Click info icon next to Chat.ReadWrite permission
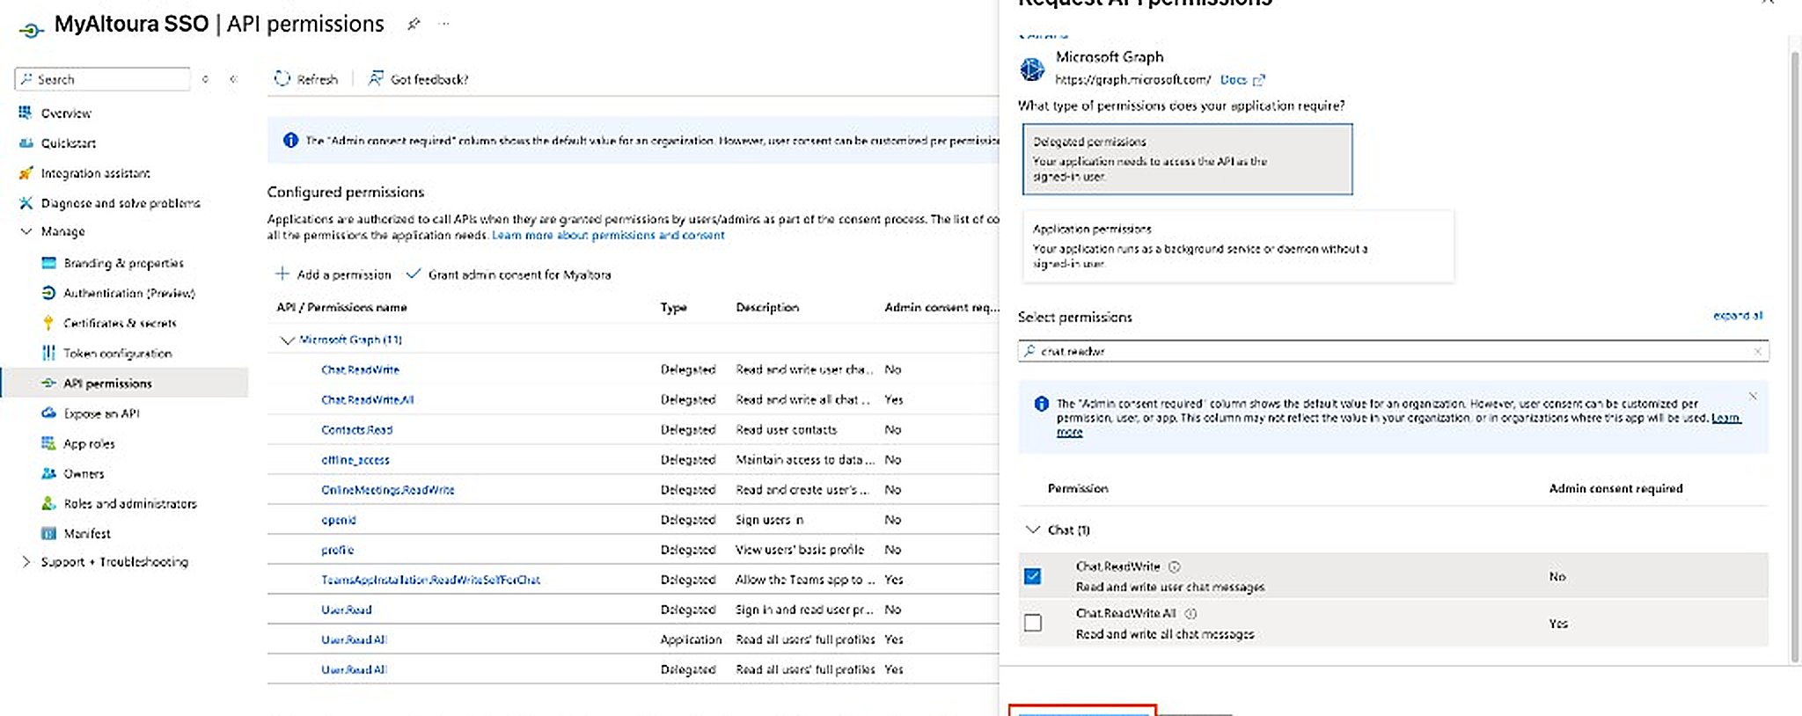 [x=1174, y=566]
